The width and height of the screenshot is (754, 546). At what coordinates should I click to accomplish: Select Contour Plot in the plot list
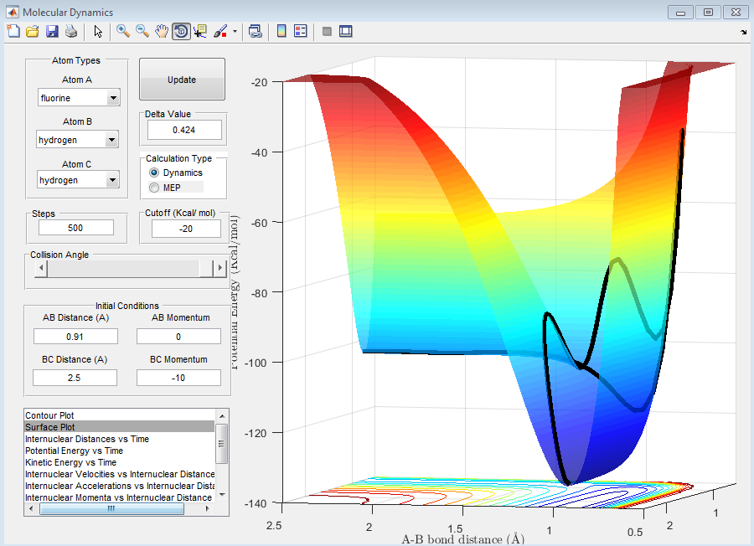(50, 415)
